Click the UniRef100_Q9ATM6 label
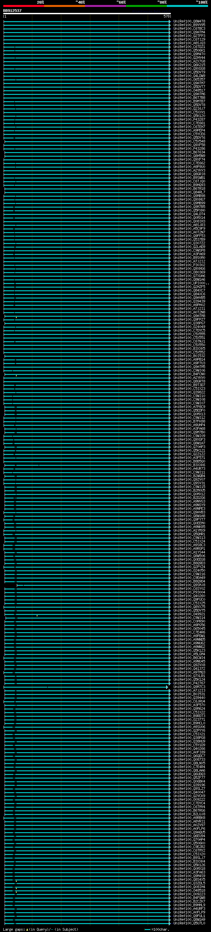Image resolution: width=211 pixels, height=932 pixels. click(189, 94)
